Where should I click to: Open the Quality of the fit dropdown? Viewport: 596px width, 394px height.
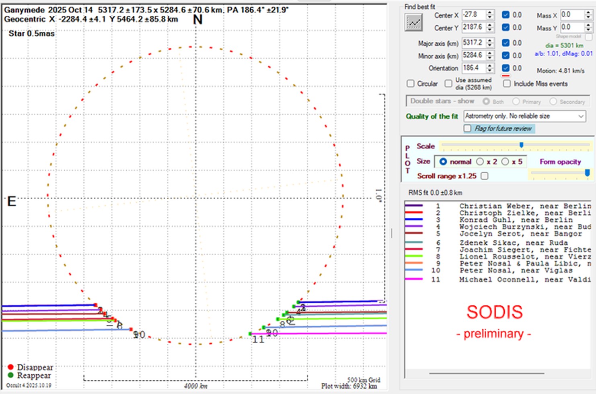(581, 116)
